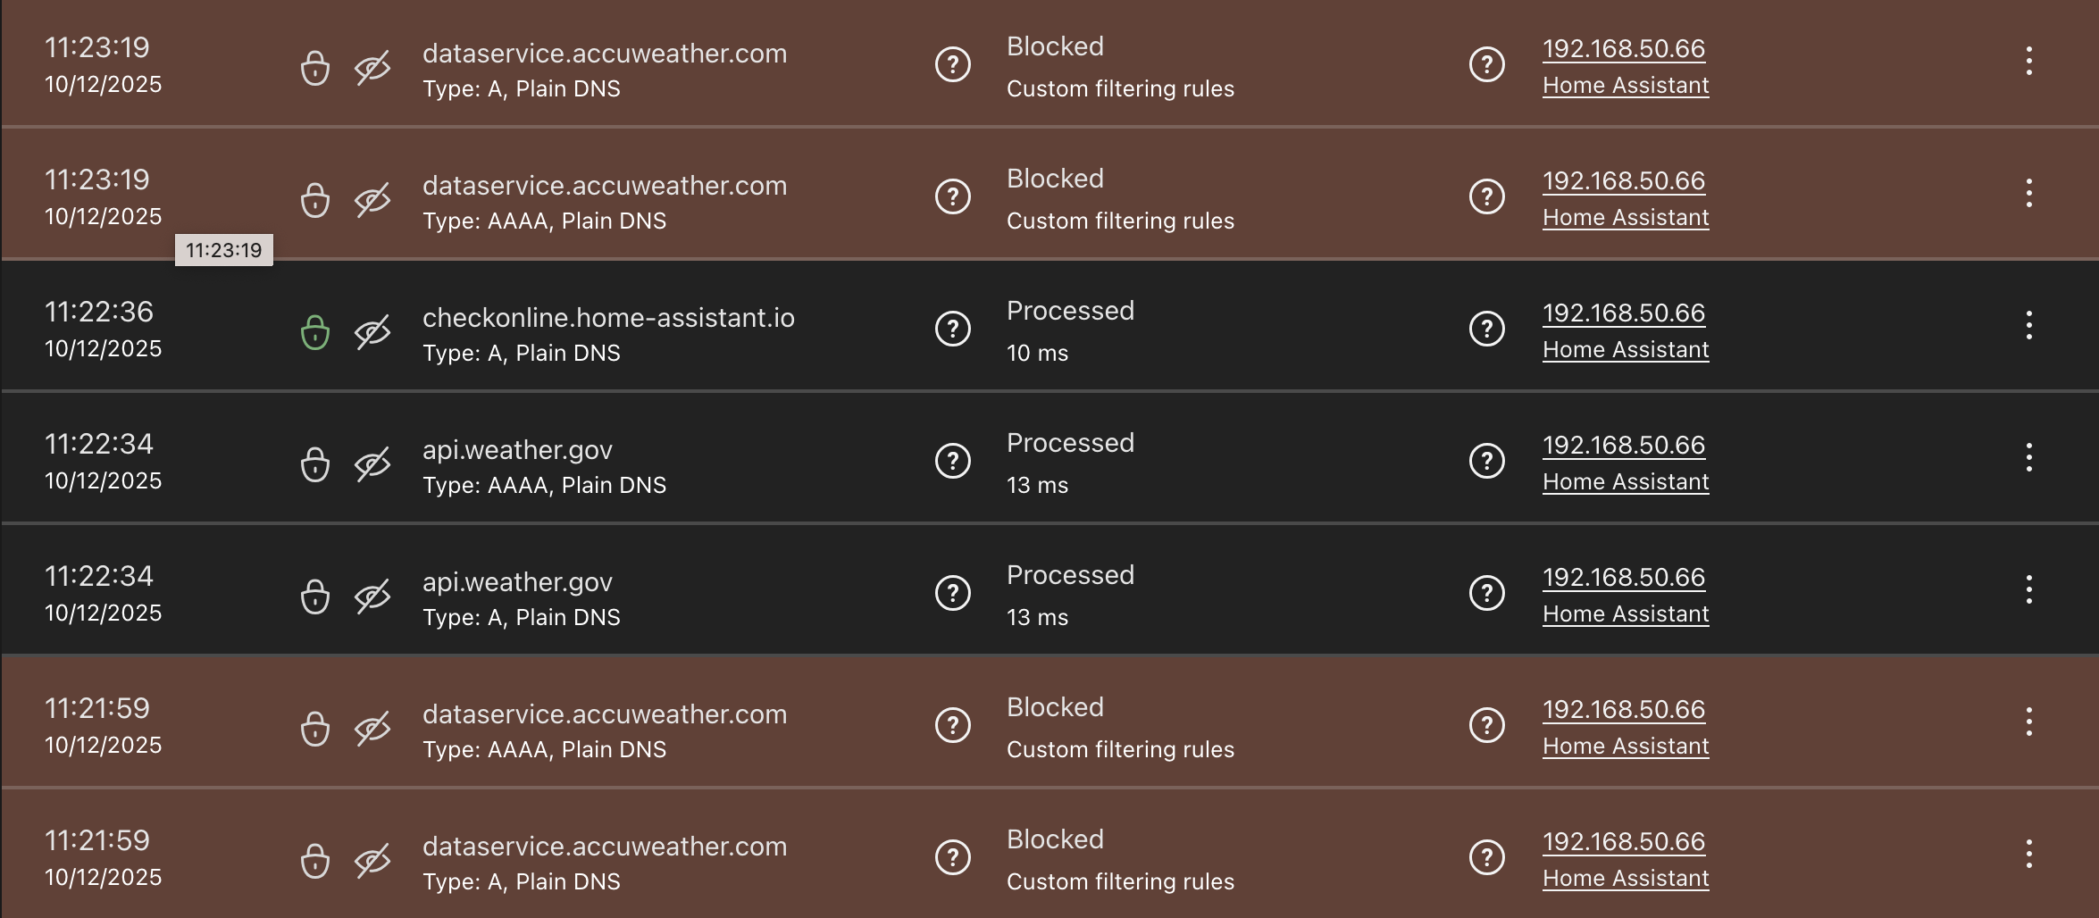Image resolution: width=2099 pixels, height=918 pixels.
Task: Click lock icon on 11:21:59 AAAA accuweather row
Action: [x=314, y=729]
